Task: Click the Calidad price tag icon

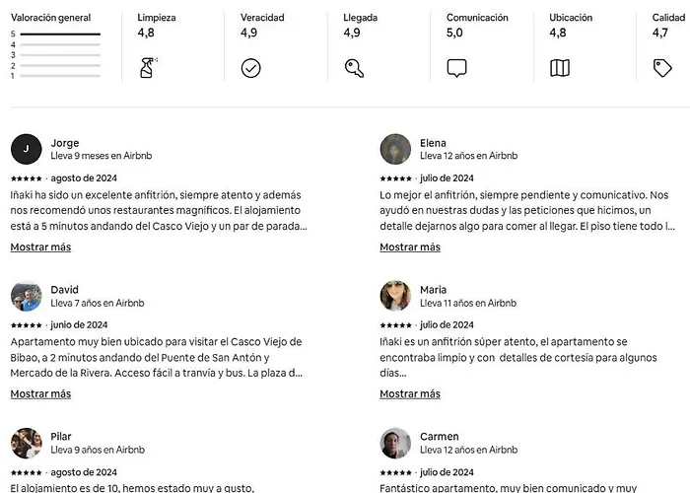Action: tap(662, 68)
